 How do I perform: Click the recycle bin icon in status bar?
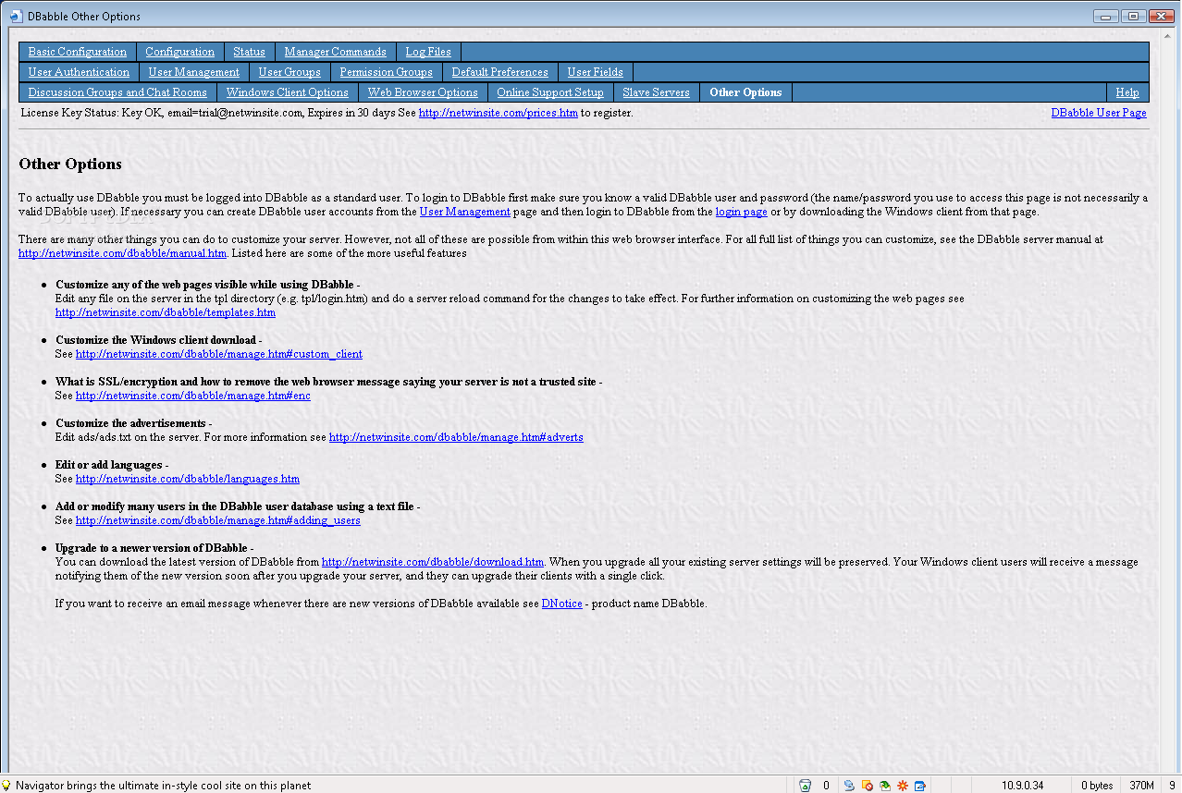click(x=805, y=786)
